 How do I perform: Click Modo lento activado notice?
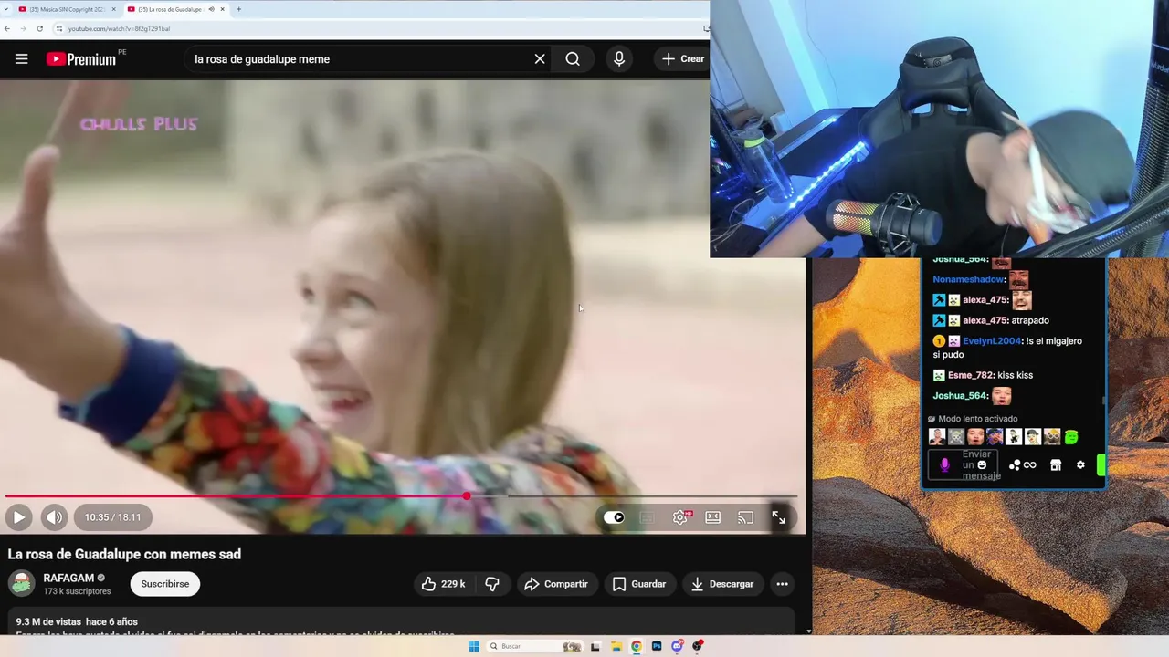(x=972, y=419)
